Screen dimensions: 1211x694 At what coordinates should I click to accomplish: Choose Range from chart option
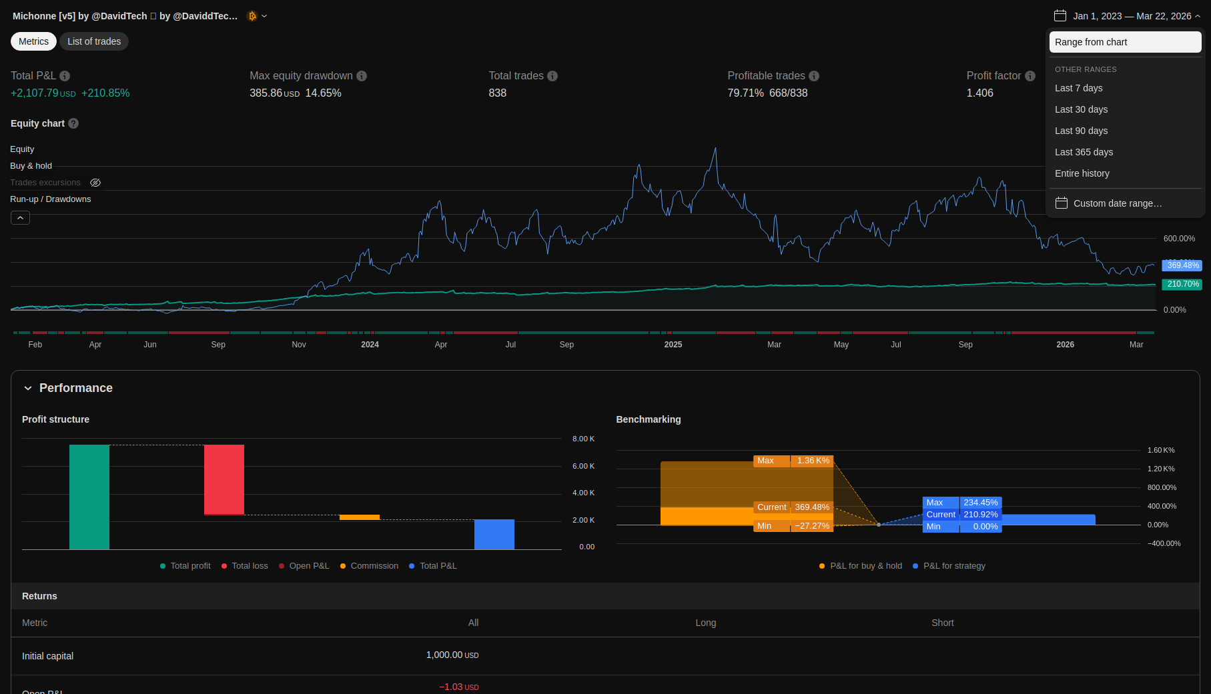pyautogui.click(x=1125, y=42)
